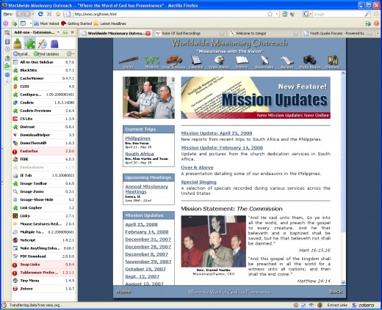Open the December 31, 2007 update

point(148,240)
